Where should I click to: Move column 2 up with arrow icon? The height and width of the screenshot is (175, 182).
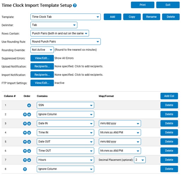click(x=25, y=114)
